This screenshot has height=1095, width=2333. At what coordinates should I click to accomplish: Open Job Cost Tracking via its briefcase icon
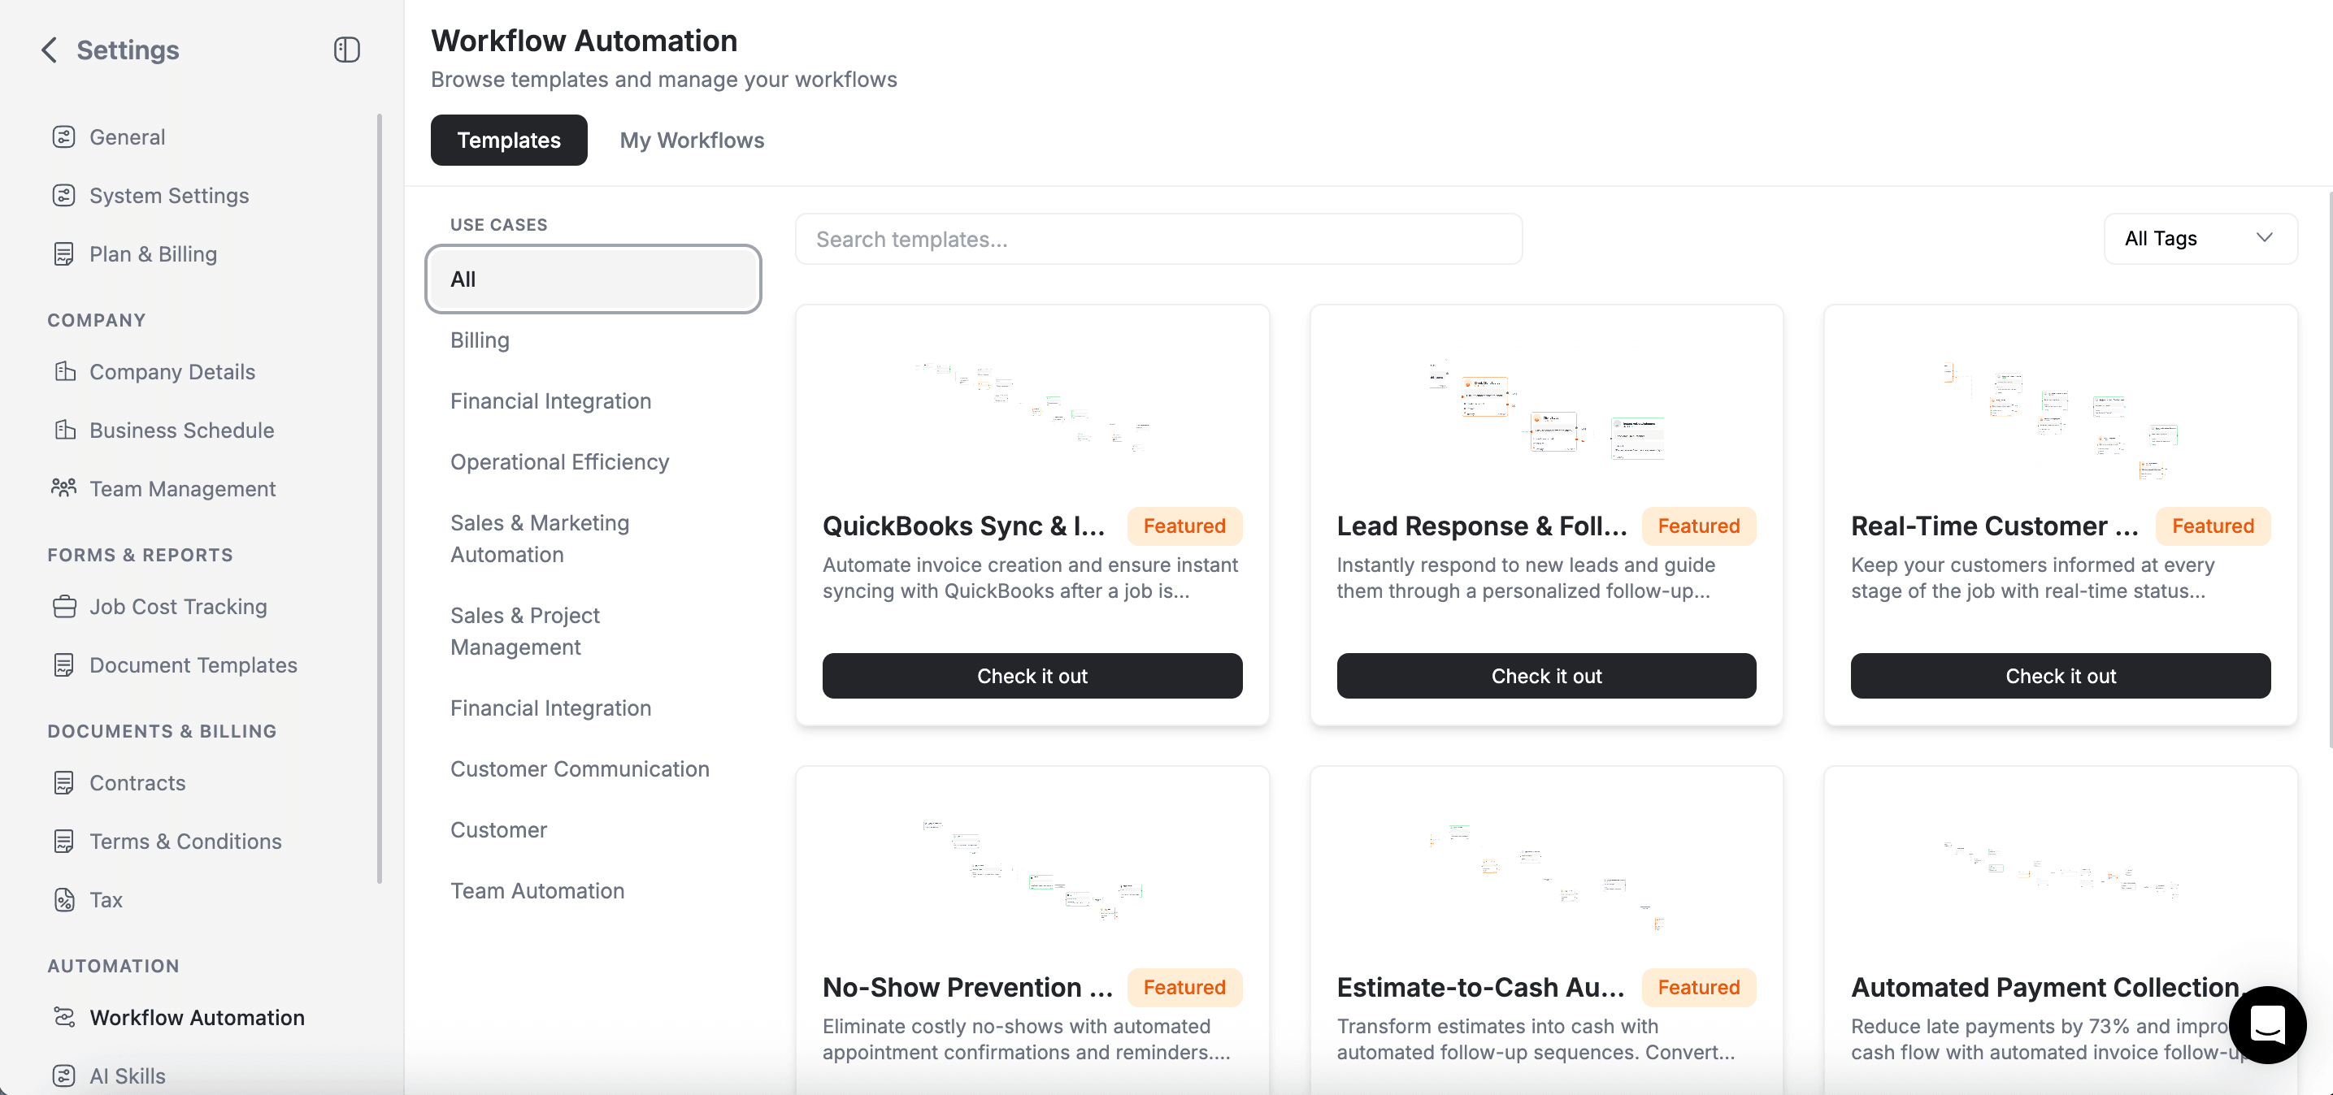(63, 606)
